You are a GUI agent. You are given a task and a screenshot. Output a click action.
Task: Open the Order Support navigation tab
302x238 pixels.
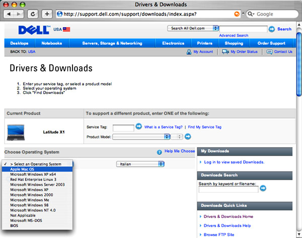click(271, 43)
